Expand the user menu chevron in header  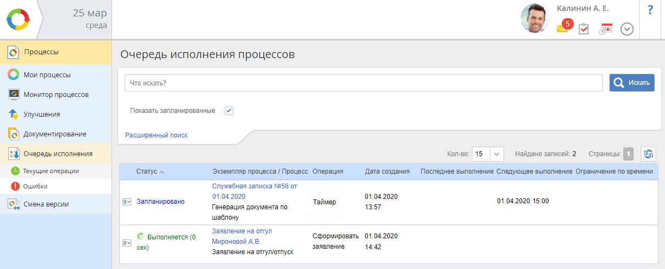[x=627, y=29]
